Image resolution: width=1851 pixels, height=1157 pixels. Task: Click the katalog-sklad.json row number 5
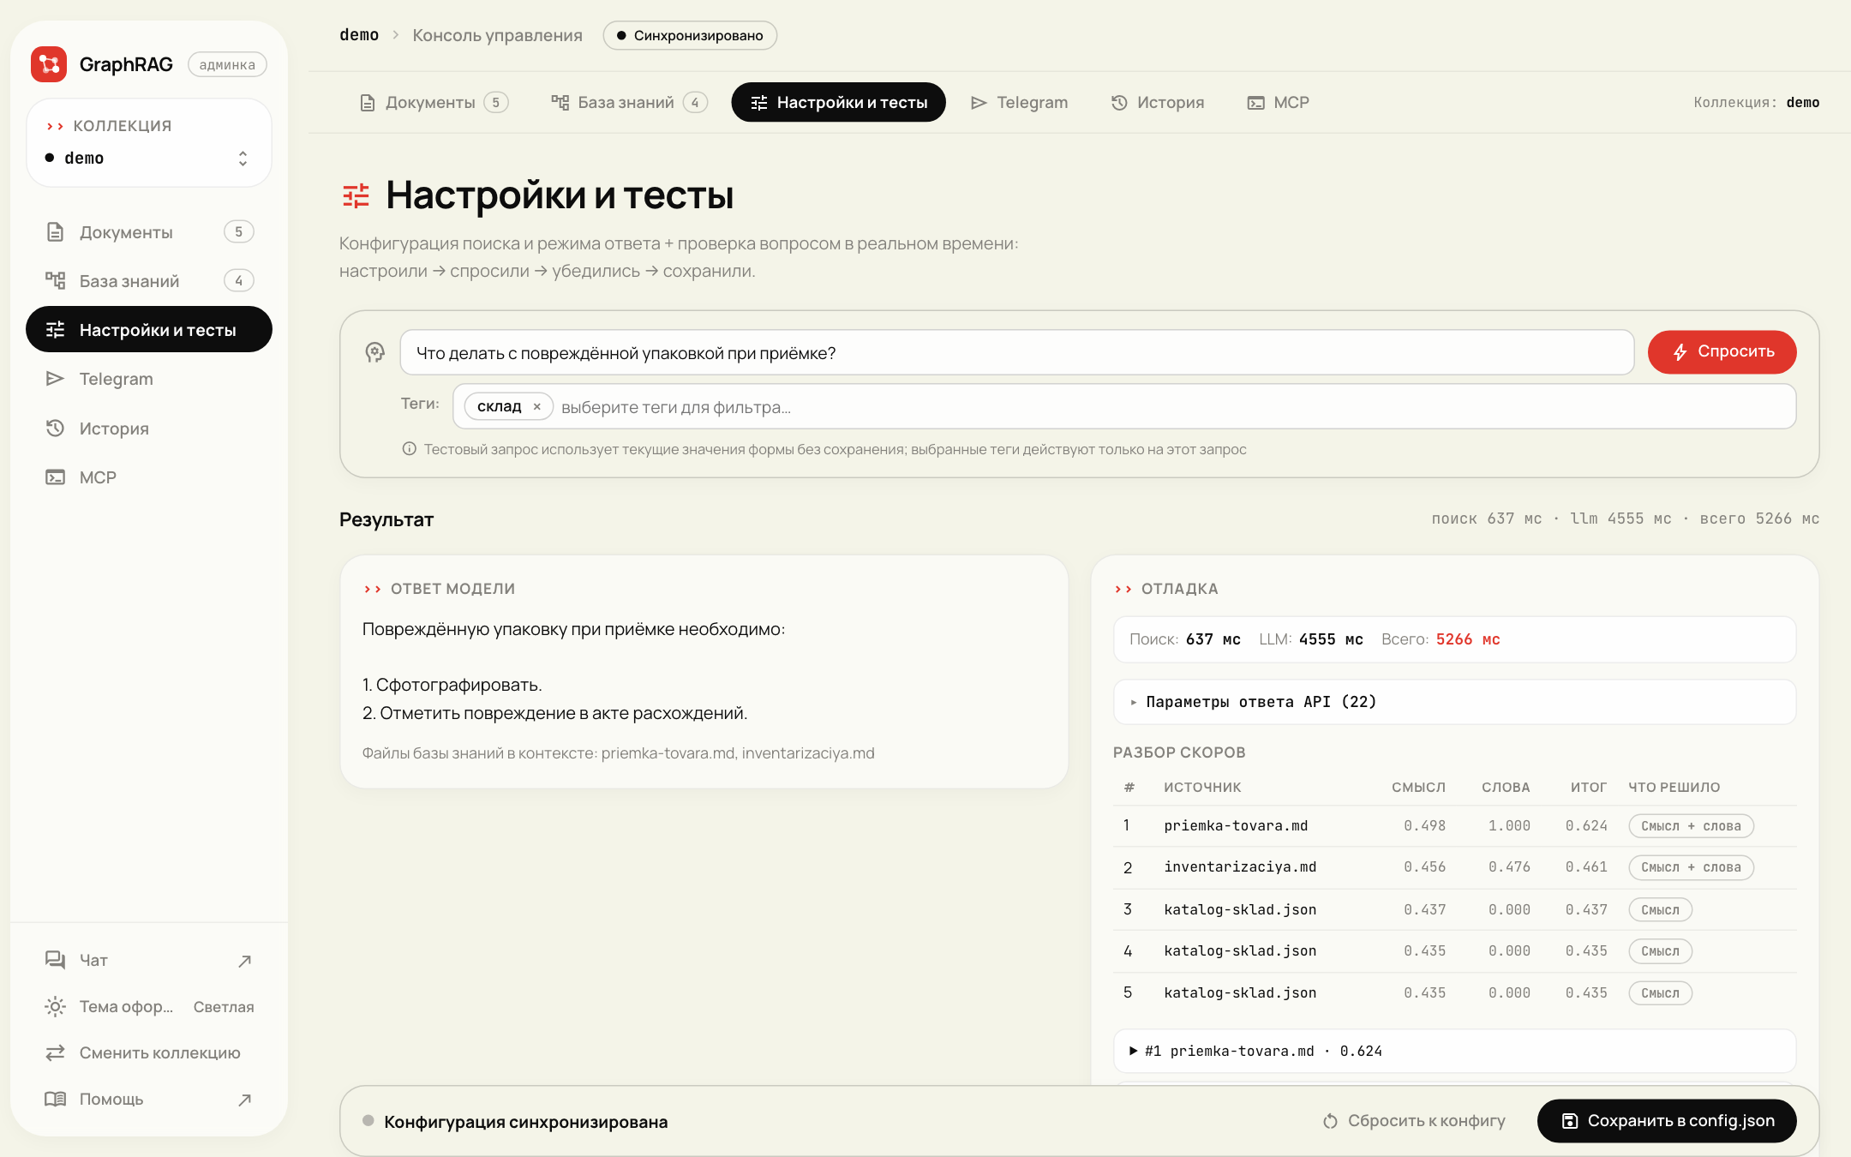[x=1454, y=993]
